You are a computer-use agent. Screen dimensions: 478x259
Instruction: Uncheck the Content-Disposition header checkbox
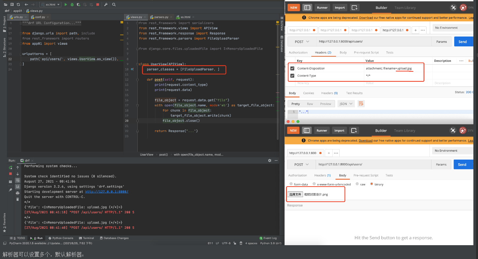292,68
